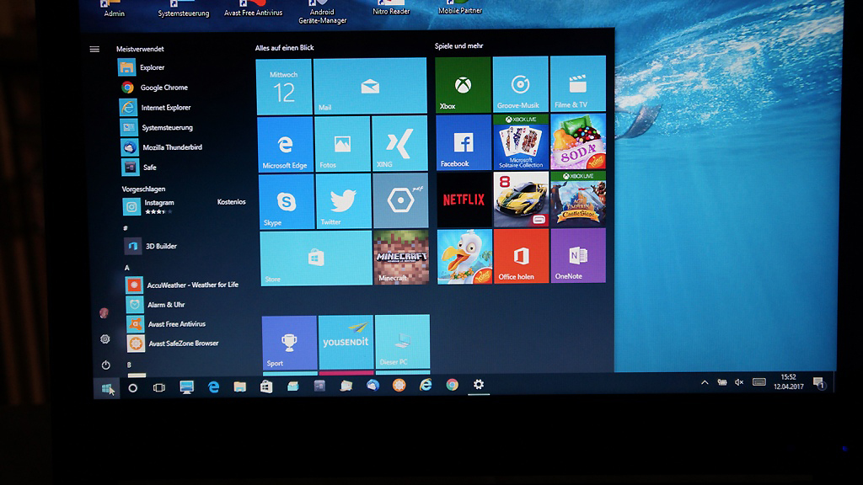
Task: Click the letter B group header
Action: click(129, 365)
